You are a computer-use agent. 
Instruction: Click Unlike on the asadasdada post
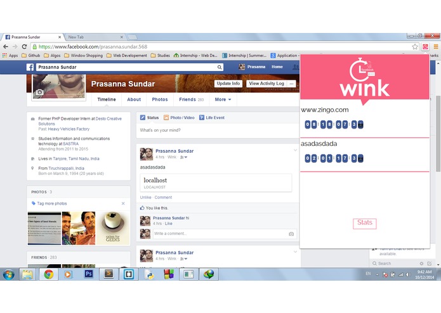pos(145,197)
